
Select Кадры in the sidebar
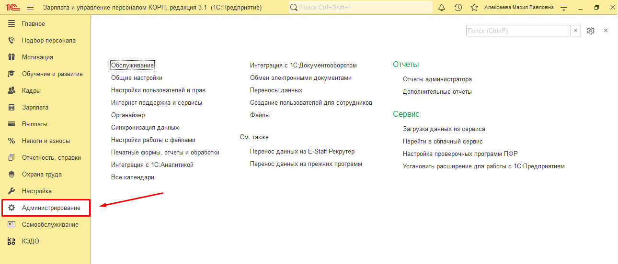(31, 91)
